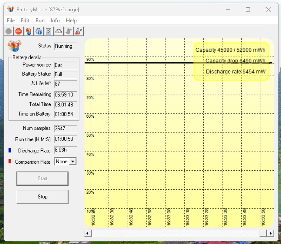Click the red STOP sign toolbar icon
The width and height of the screenshot is (281, 244).
tap(19, 32)
